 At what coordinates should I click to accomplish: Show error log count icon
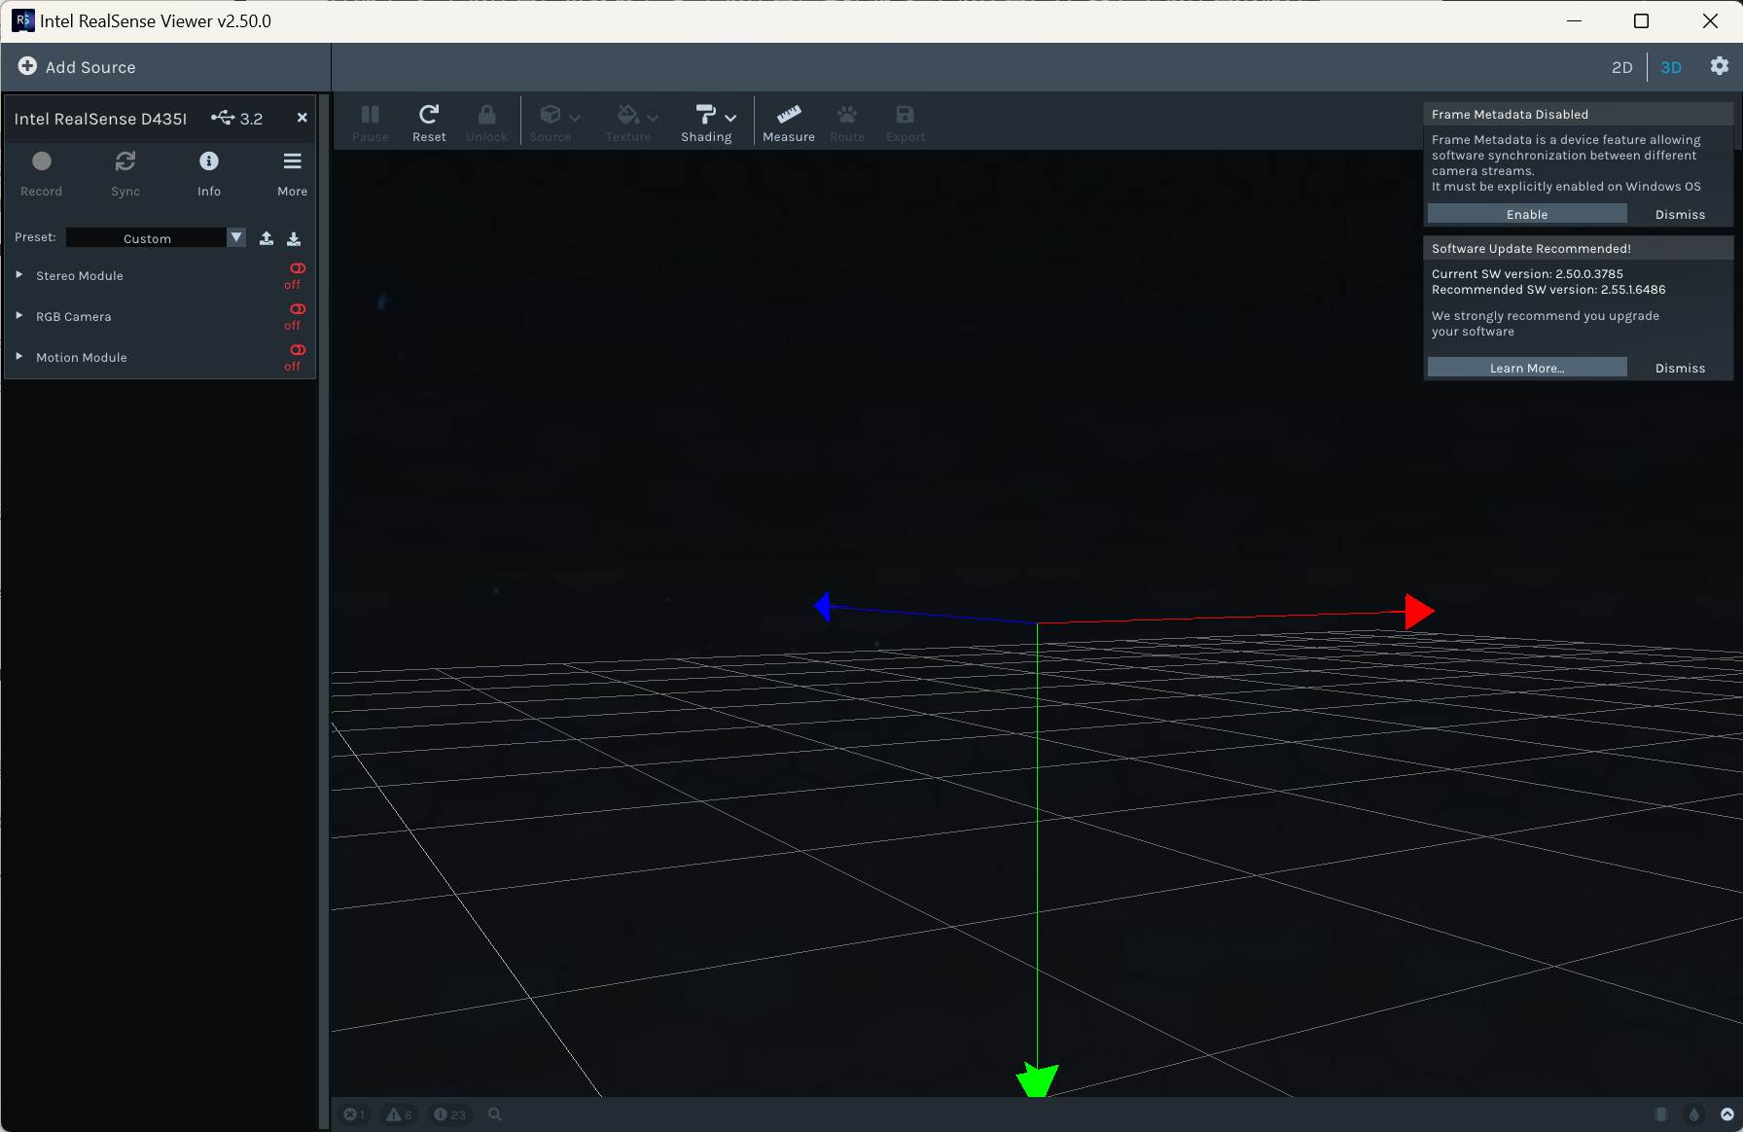[354, 1114]
